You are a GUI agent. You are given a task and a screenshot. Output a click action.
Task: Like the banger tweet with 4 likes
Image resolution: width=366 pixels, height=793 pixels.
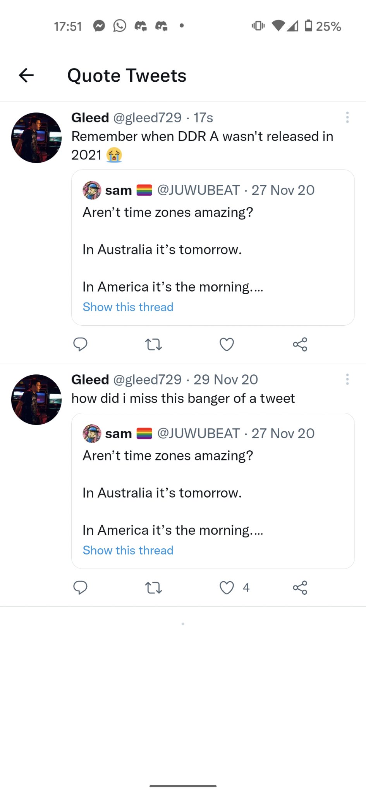point(227,587)
